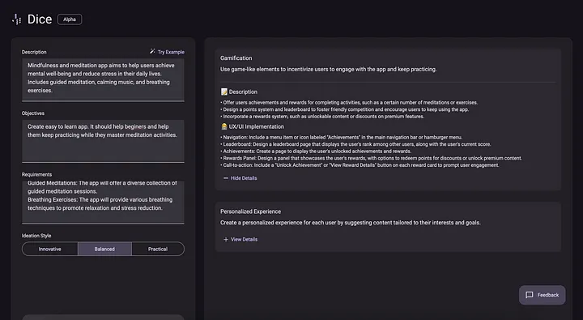Click into the Description text field
Viewport: 583px width, 320px height.
coord(103,79)
